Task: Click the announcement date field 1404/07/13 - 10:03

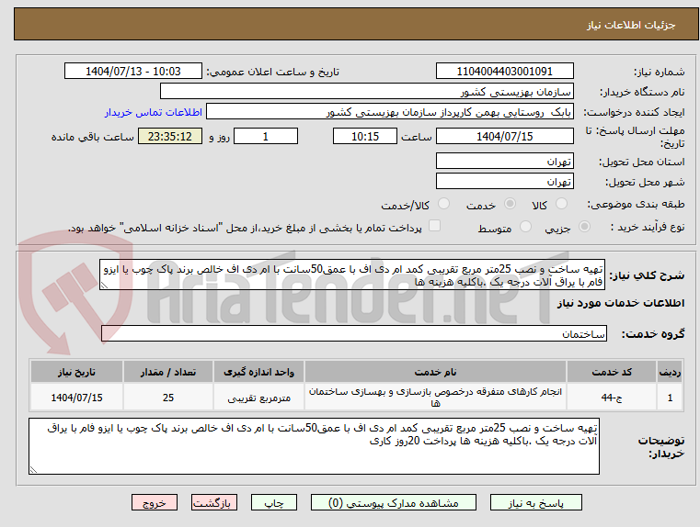Action: coord(133,72)
